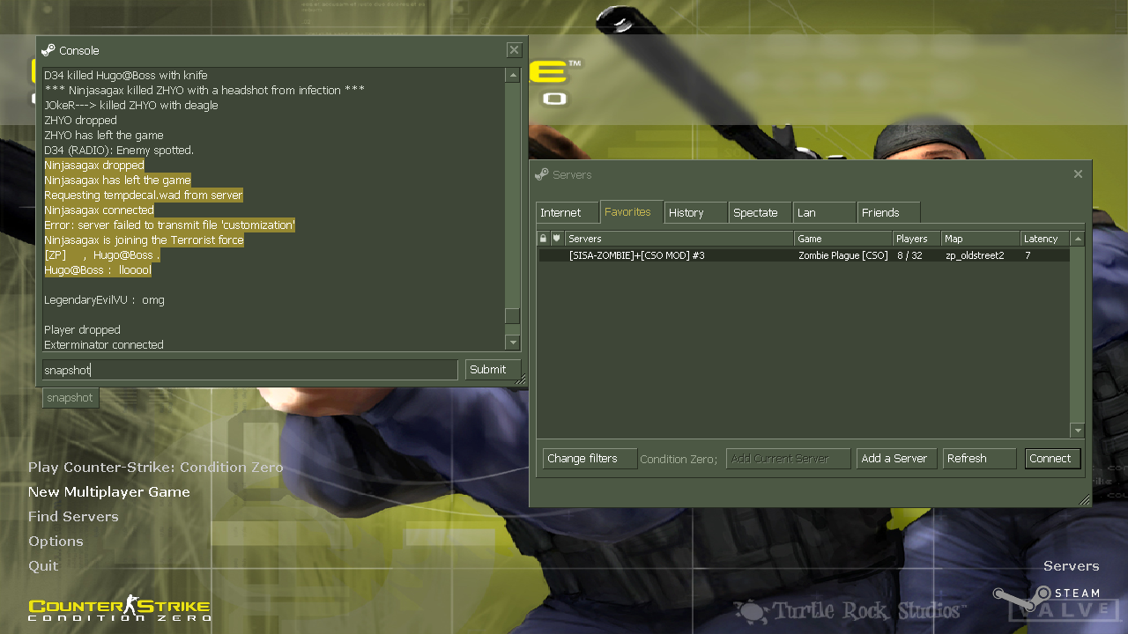Click console line 'Ninjasagax connected'

(99, 210)
